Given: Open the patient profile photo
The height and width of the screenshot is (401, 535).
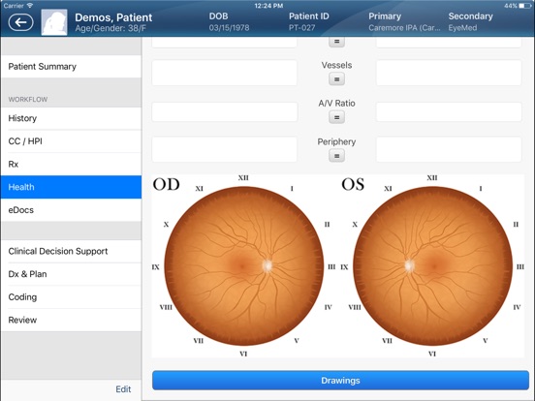Looking at the screenshot, I should coord(54,22).
